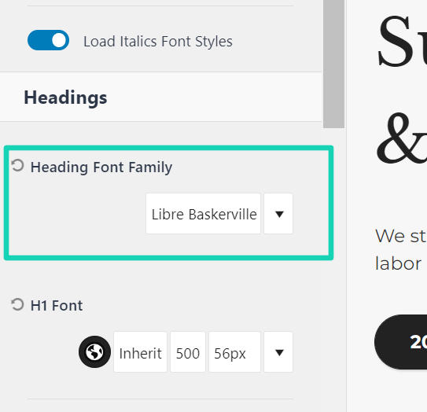Click the scrollbar track below the thumb
Image resolution: width=427 pixels, height=412 pixels.
click(x=333, y=270)
